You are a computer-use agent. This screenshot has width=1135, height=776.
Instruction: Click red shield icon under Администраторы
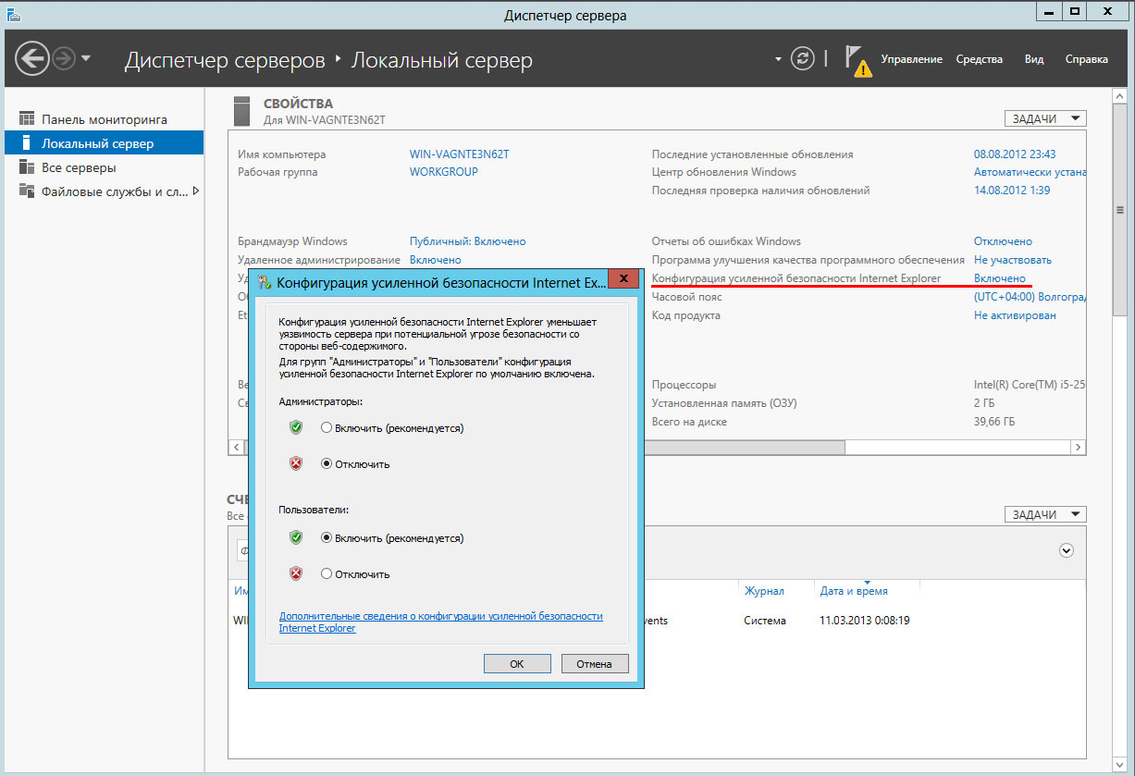pos(296,463)
